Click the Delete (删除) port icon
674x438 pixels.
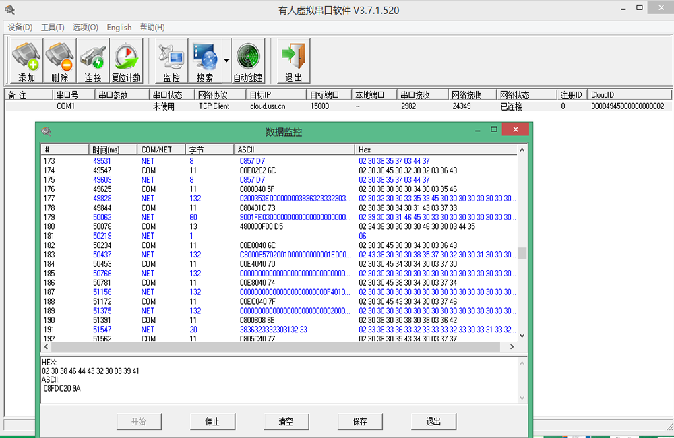[60, 61]
